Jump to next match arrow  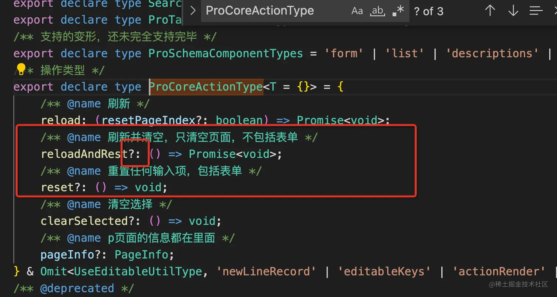pos(513,11)
